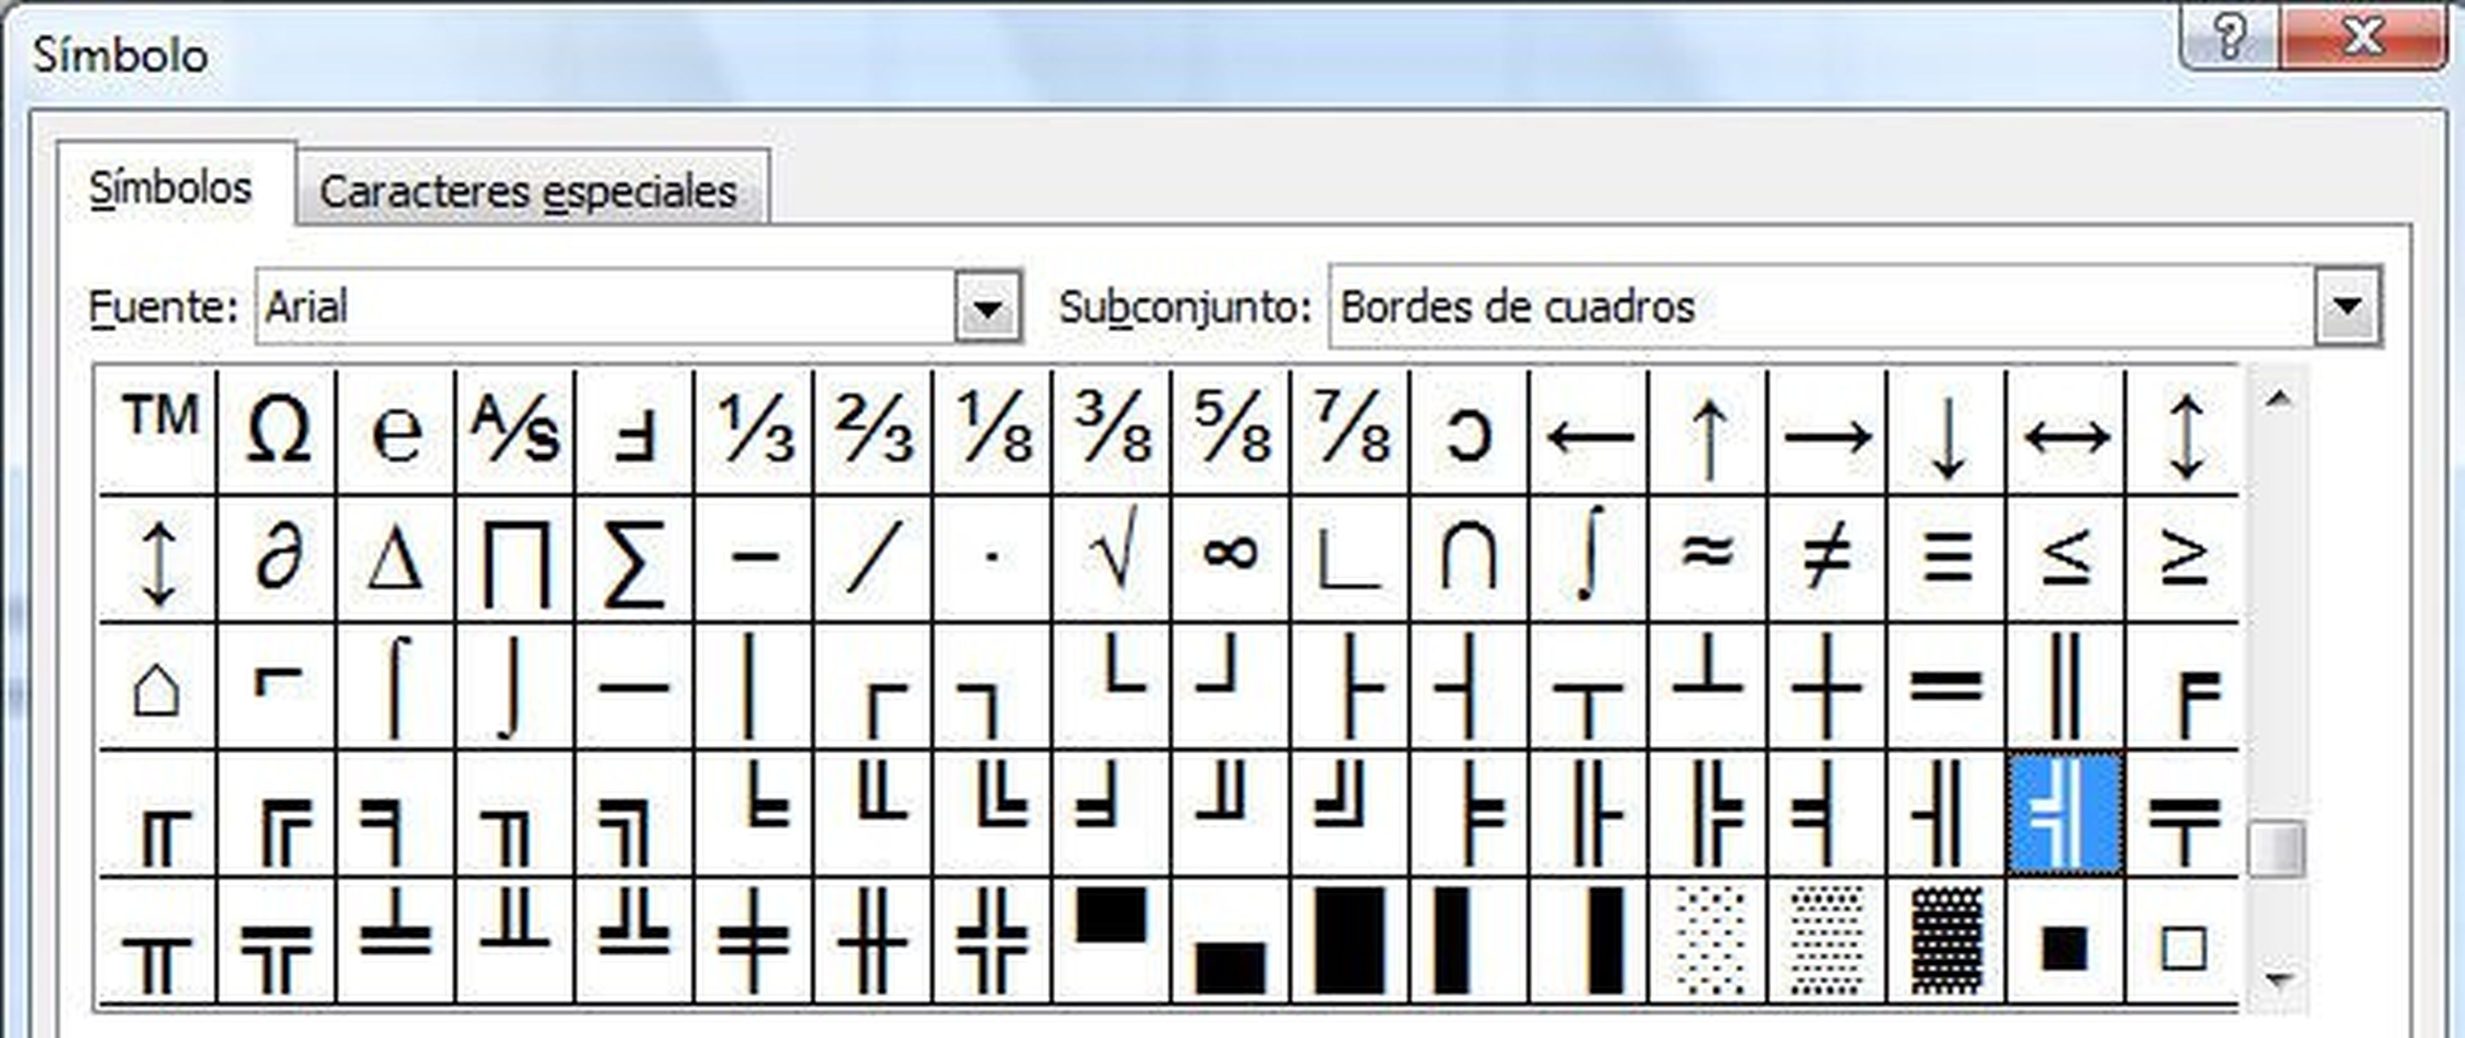Select the dark shade ▓ symbol
Image resolution: width=2465 pixels, height=1038 pixels.
[x=1946, y=940]
